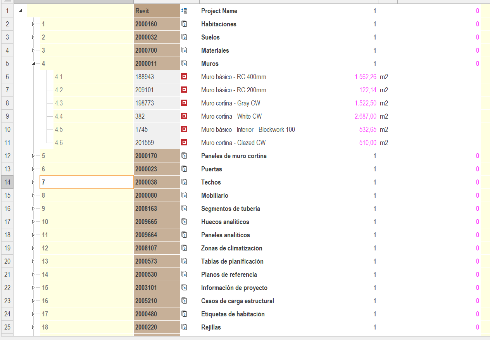Select the Casos de carga estructural description
The width and height of the screenshot is (490, 340).
coord(238,301)
